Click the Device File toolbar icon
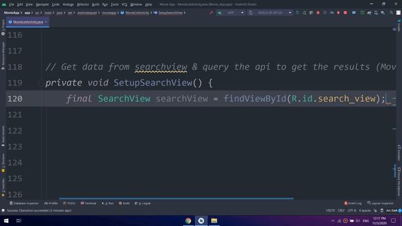This screenshot has height=226, width=402. click(376, 13)
